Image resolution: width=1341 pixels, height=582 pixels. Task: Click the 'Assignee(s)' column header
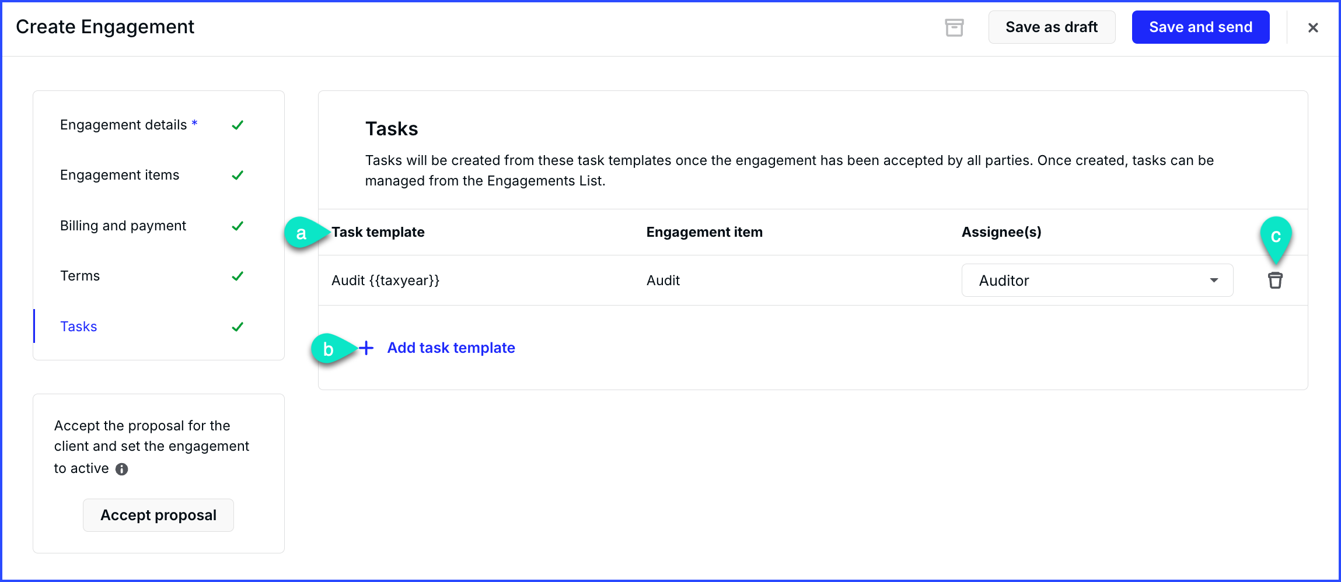point(1001,232)
